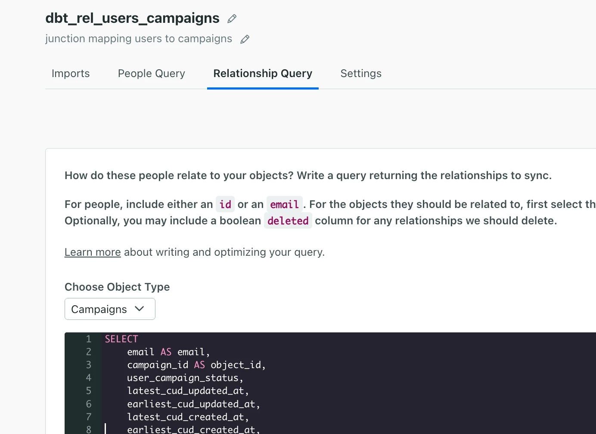Go to the Settings tab

click(x=361, y=74)
